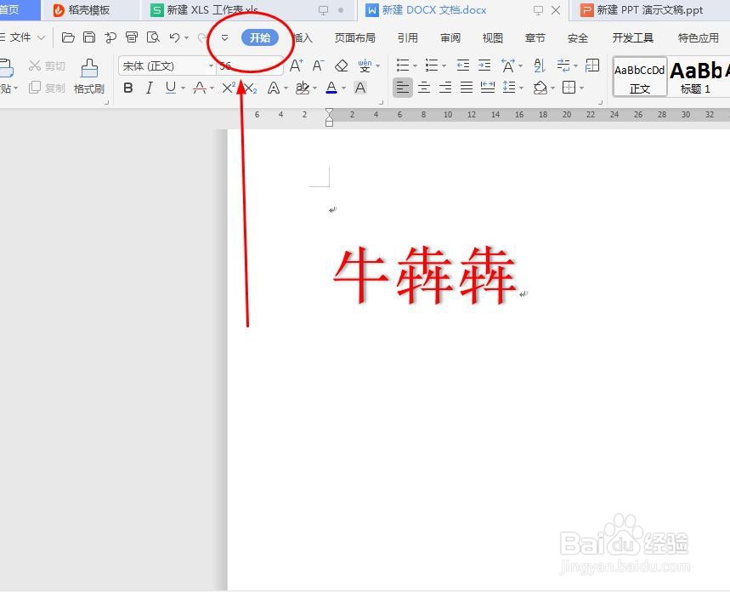Viewport: 730px width, 592px height.
Task: Apply underline to the text
Action: pyautogui.click(x=169, y=87)
